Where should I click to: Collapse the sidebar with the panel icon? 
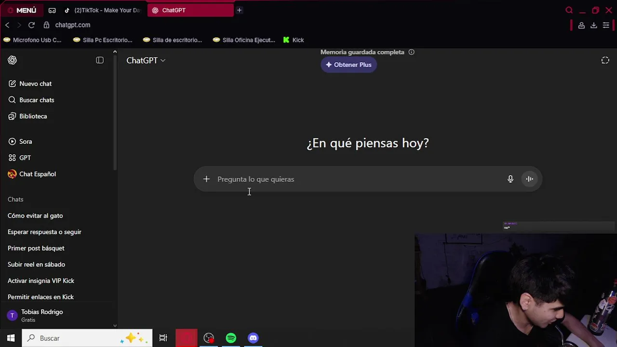coord(100,60)
